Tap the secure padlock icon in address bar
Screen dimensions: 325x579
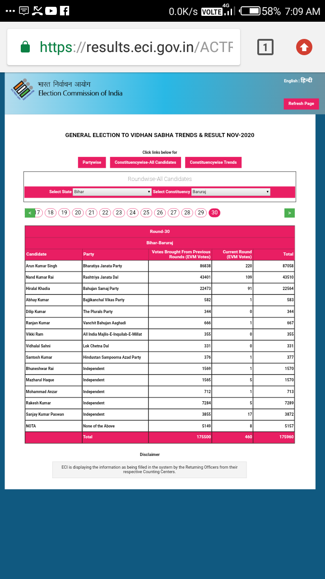26,47
